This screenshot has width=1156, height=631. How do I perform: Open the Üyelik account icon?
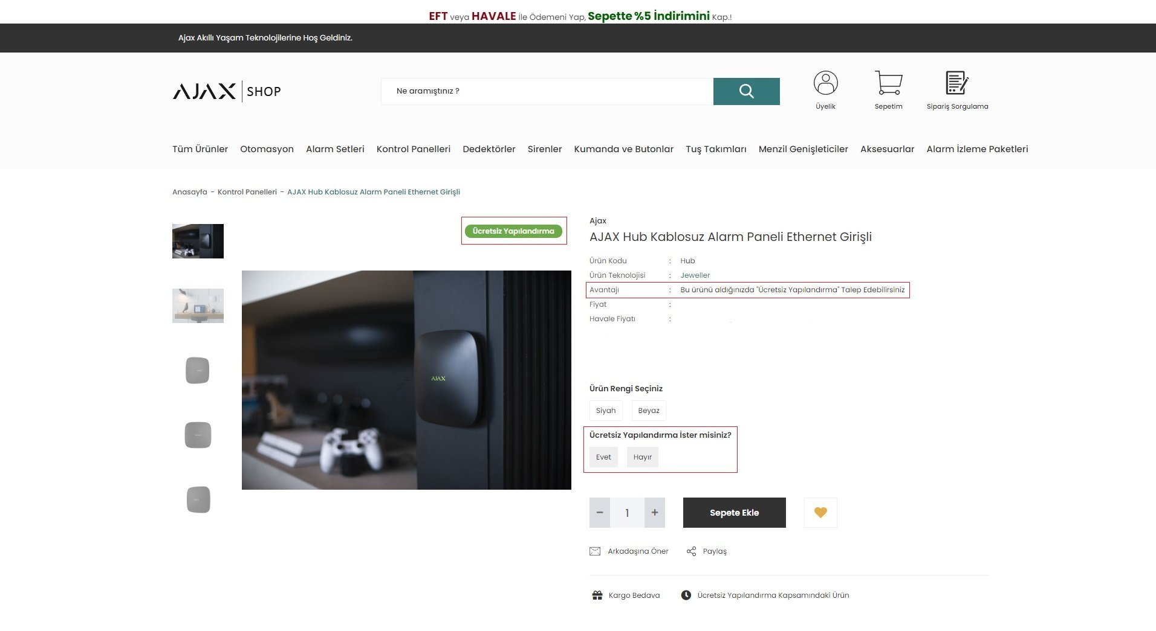pos(825,83)
